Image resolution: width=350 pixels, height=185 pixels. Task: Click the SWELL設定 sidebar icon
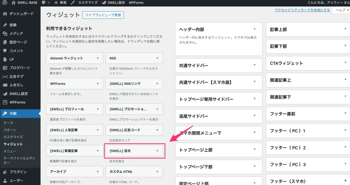click(5, 94)
